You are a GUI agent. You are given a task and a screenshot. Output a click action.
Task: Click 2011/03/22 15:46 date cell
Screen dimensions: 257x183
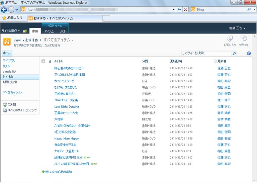click(x=181, y=68)
